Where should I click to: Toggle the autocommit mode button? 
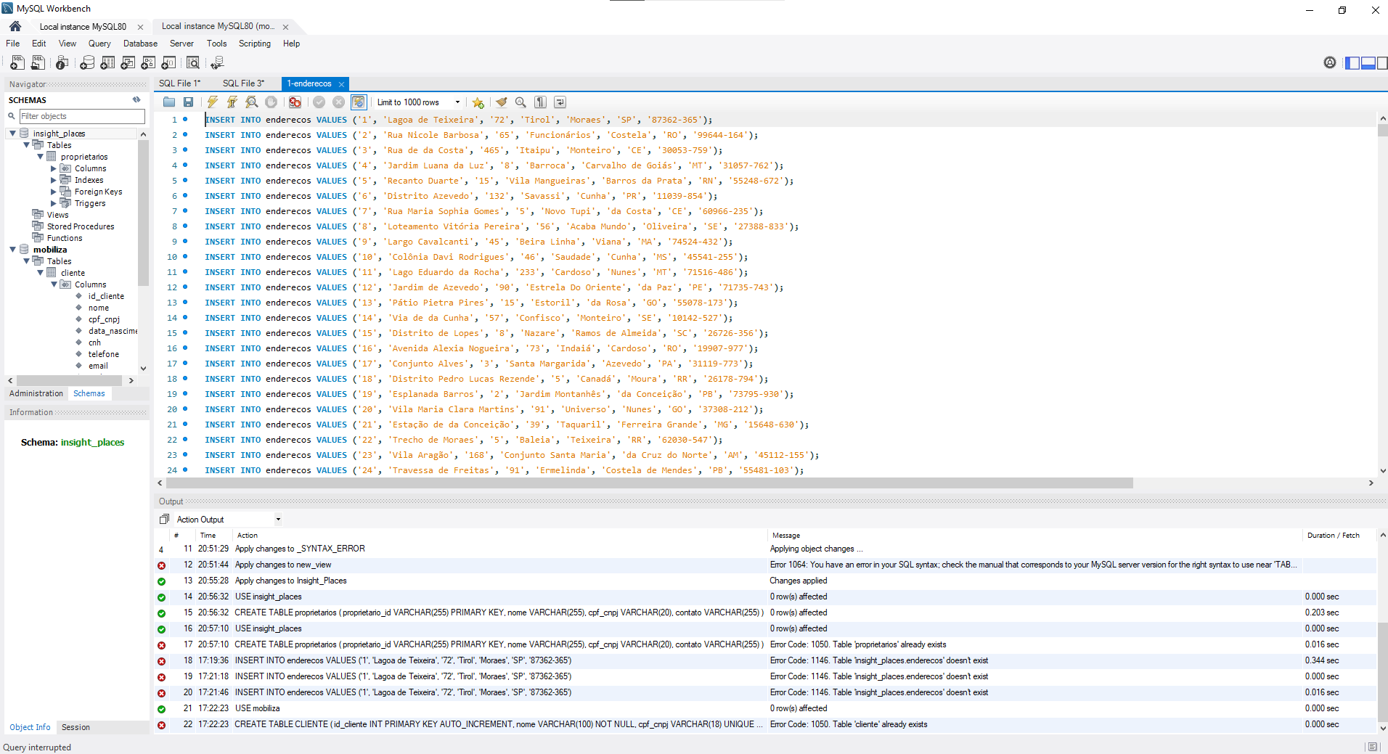(x=359, y=102)
